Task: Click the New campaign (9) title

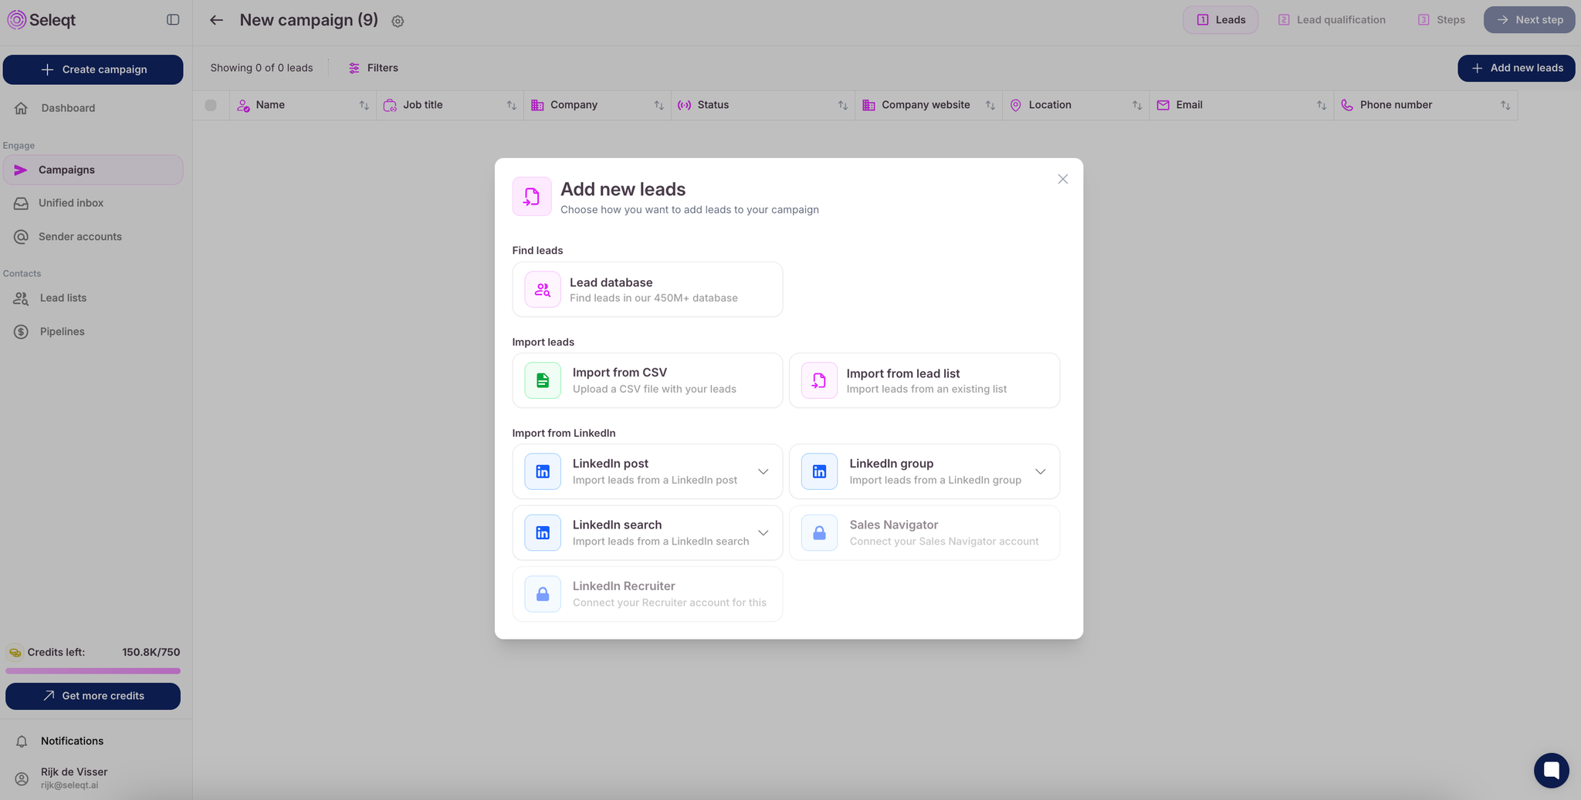Action: (309, 20)
